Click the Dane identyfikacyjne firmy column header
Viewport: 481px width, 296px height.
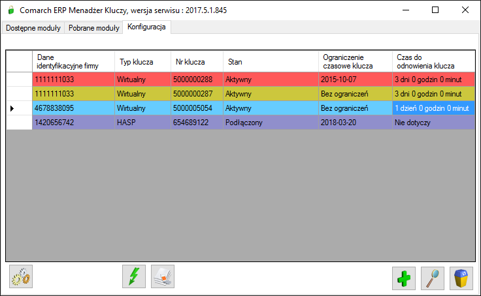click(73, 61)
